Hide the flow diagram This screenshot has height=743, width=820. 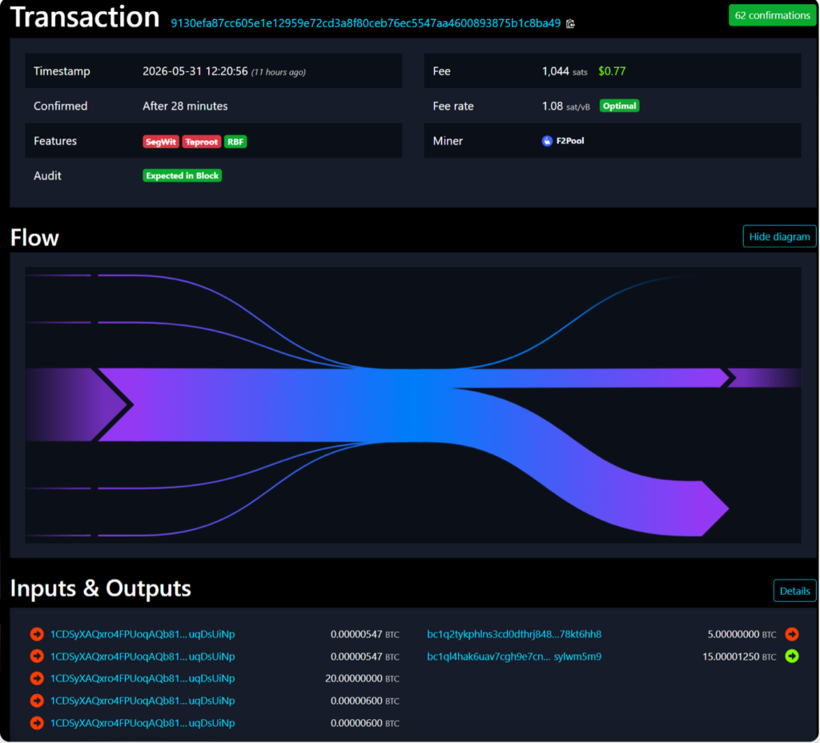tap(779, 237)
